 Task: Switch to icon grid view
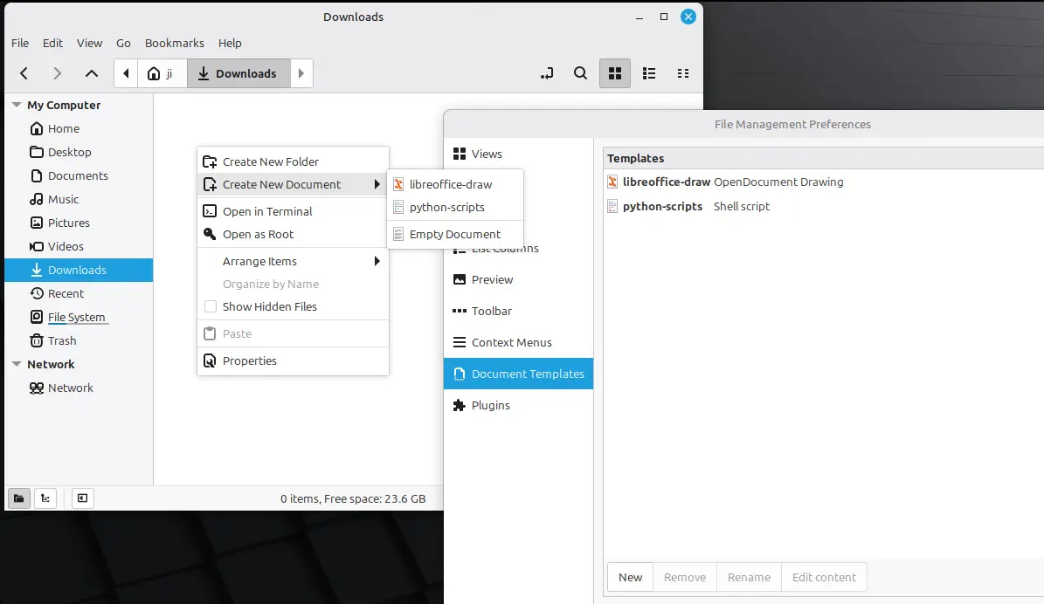[x=614, y=73]
